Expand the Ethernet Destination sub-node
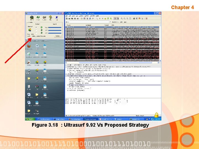 68,68
